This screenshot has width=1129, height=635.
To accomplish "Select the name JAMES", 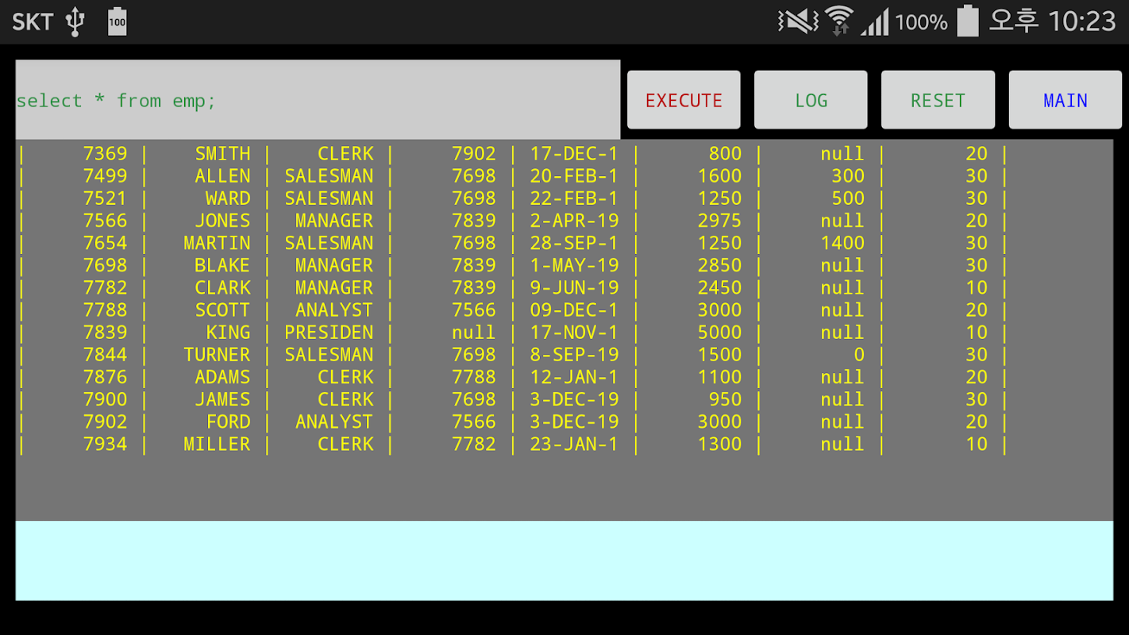I will tap(222, 399).
